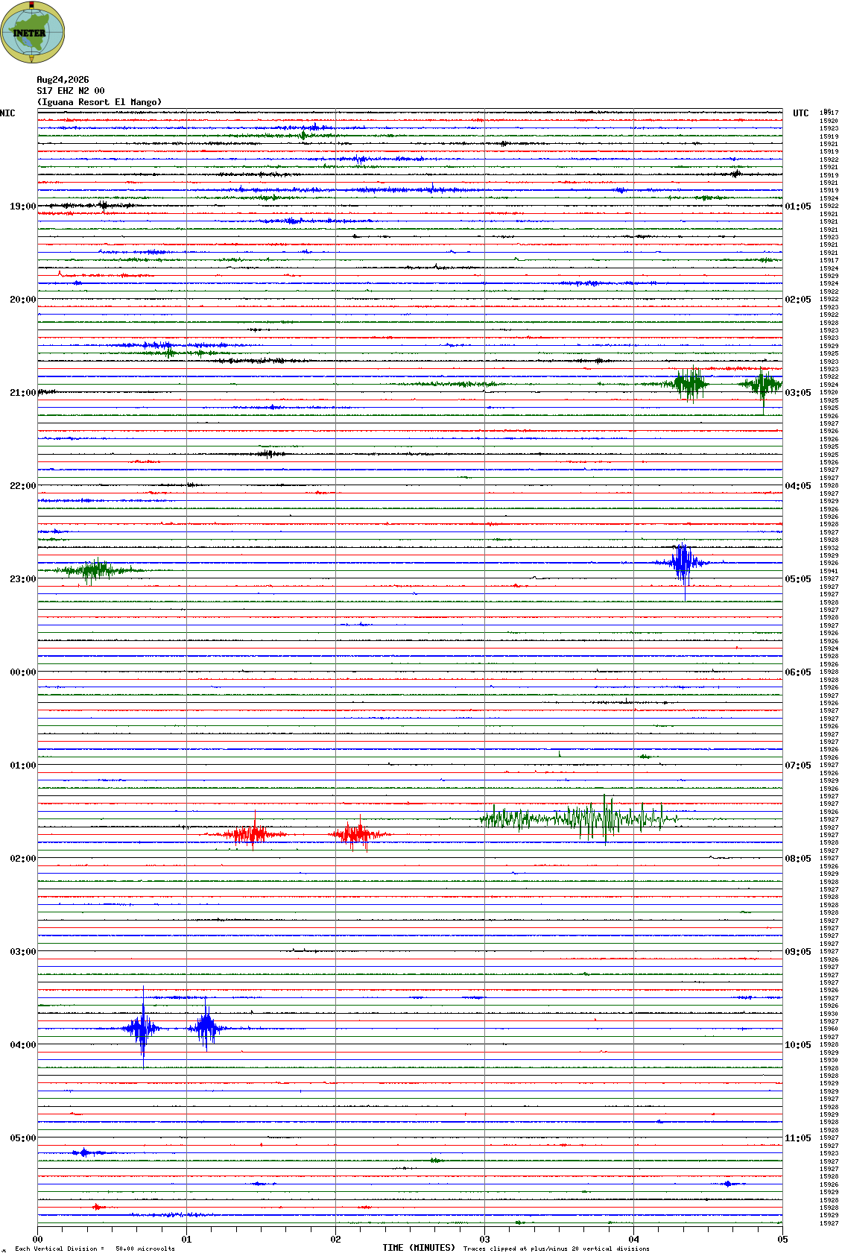Click the 06:05 UTC time label
842x1259 pixels.
[798, 672]
